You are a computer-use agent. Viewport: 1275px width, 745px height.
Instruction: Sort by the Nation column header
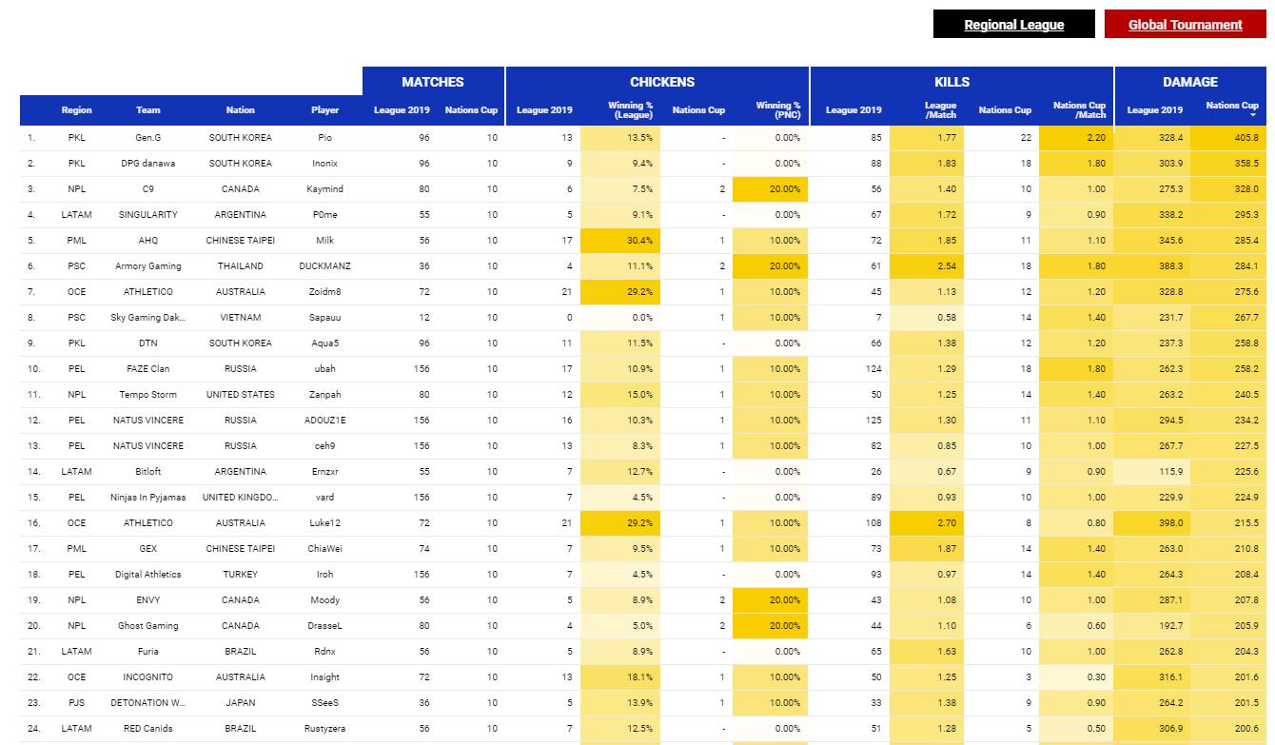[x=241, y=110]
